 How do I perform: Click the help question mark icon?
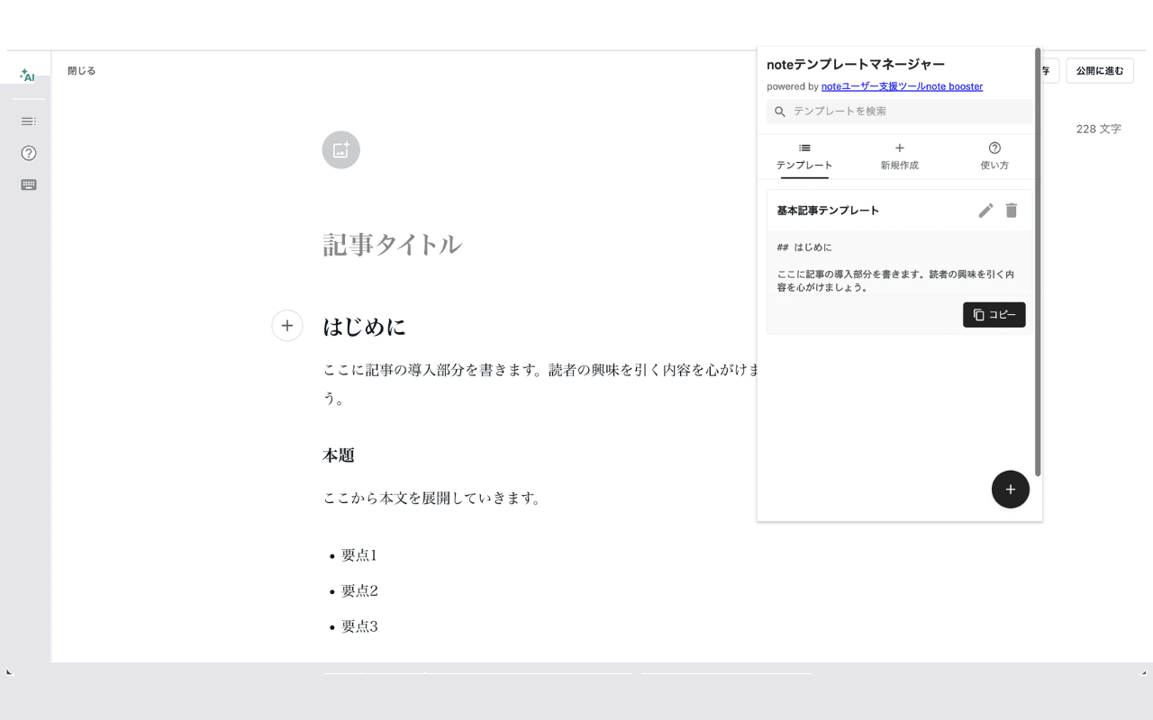click(x=28, y=153)
